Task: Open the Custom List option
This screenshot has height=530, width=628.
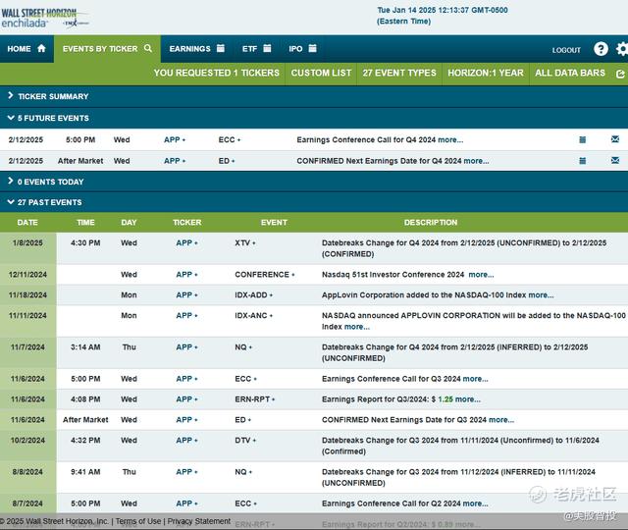Action: coord(321,73)
